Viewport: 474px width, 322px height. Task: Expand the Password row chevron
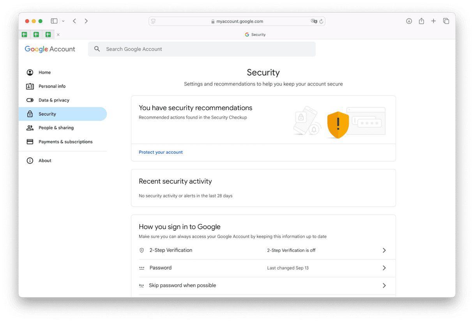click(384, 268)
